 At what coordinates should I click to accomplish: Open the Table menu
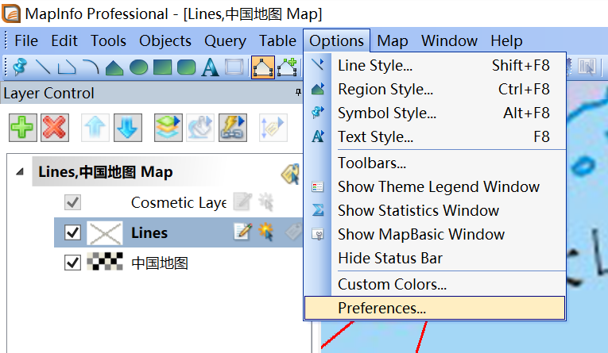277,40
